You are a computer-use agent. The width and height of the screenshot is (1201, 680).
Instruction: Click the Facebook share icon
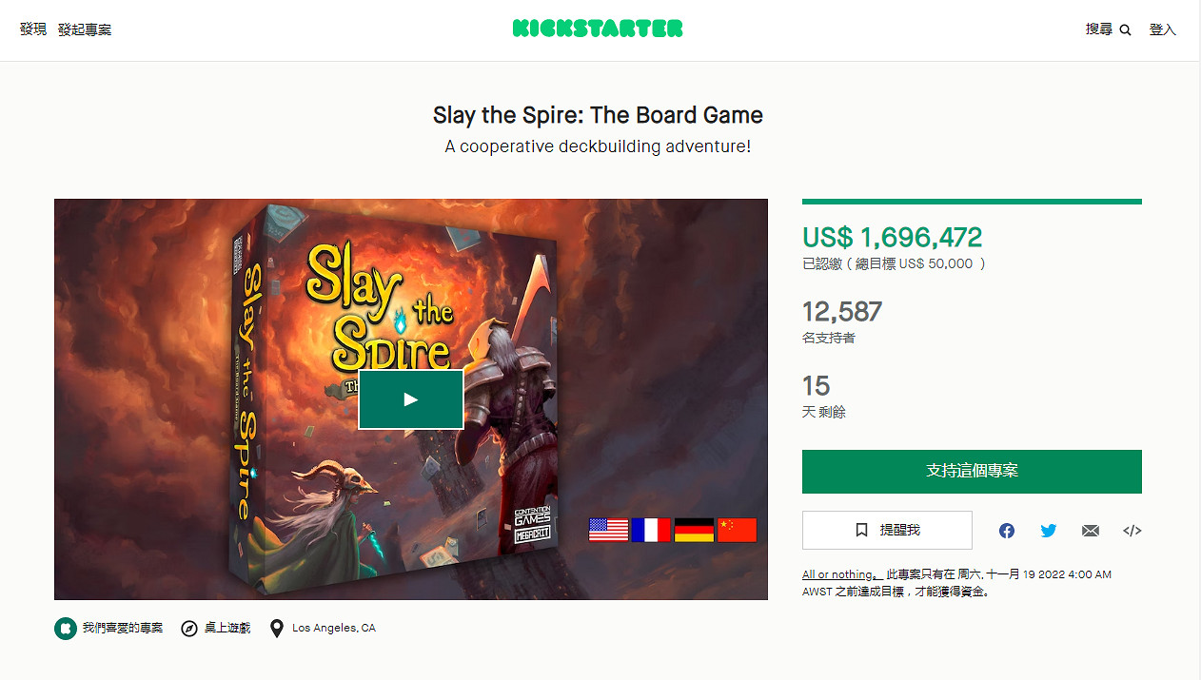(x=1006, y=531)
